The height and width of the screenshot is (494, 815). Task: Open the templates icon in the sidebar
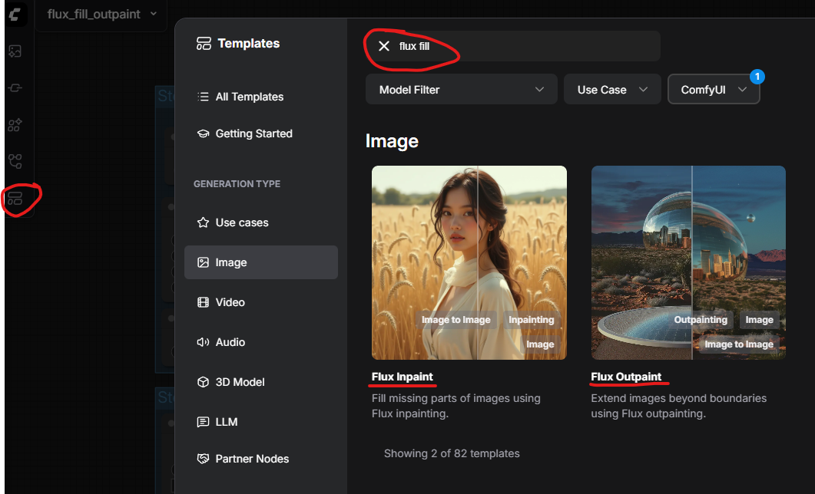click(15, 198)
